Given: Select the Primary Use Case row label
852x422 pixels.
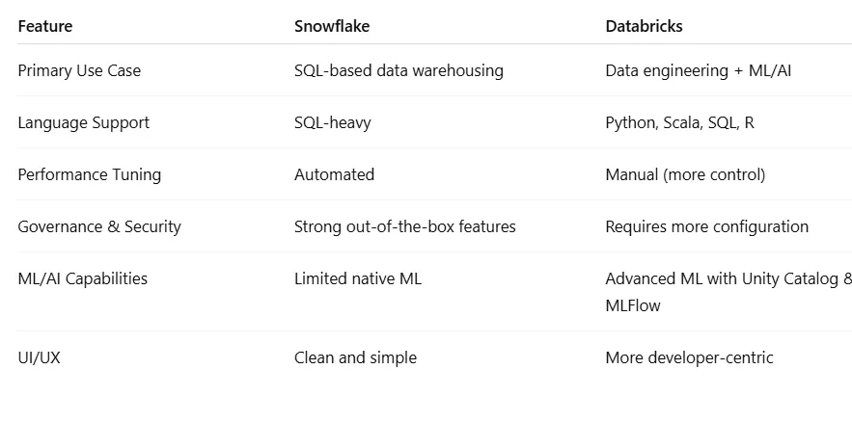Looking at the screenshot, I should click(79, 70).
